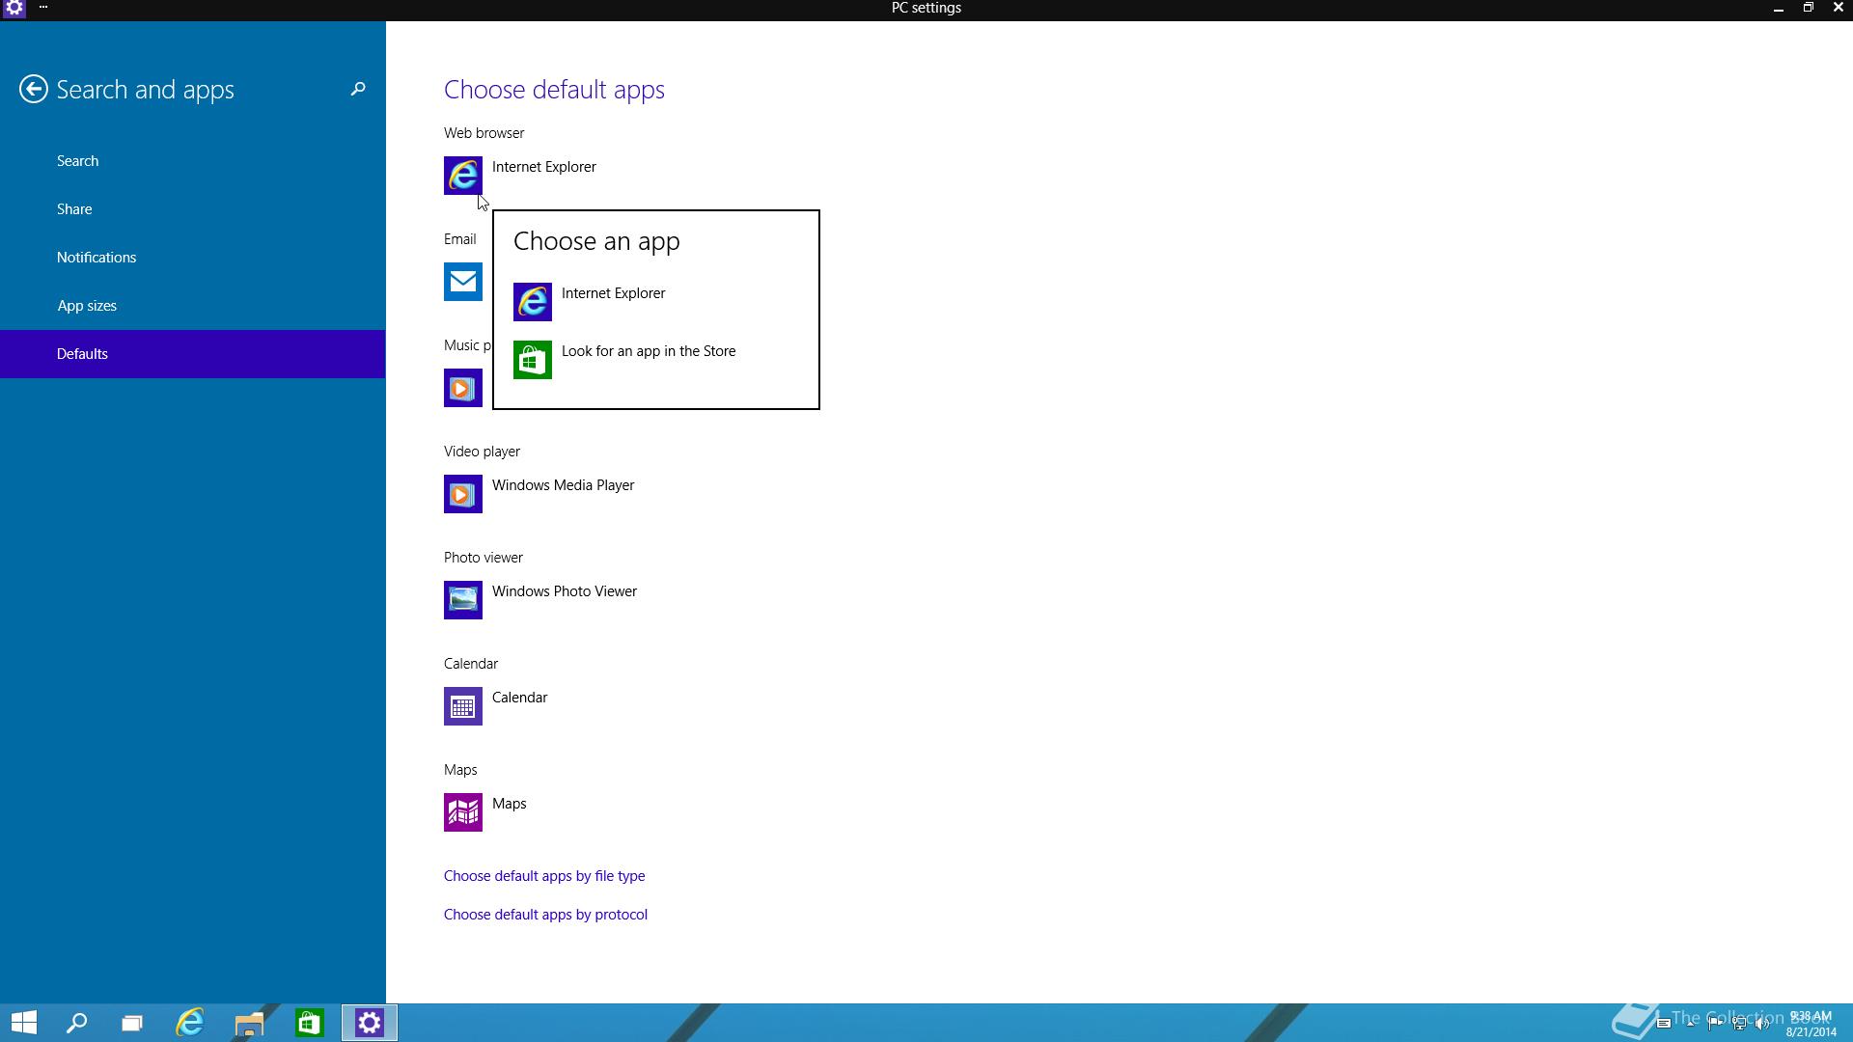Viewport: 1853px width, 1042px height.
Task: Click the Calendar app icon
Action: pos(462,706)
